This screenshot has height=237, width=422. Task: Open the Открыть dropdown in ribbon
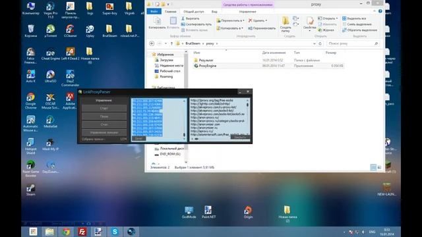click(328, 18)
